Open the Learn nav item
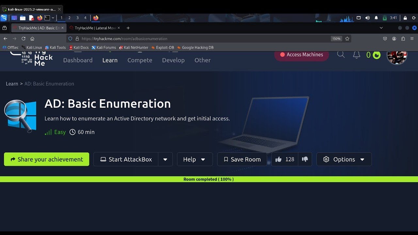The image size is (418, 235). (110, 60)
